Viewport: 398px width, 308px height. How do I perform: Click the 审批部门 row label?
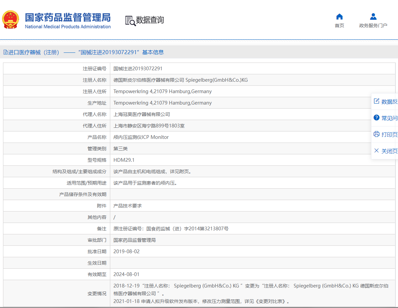97,240
